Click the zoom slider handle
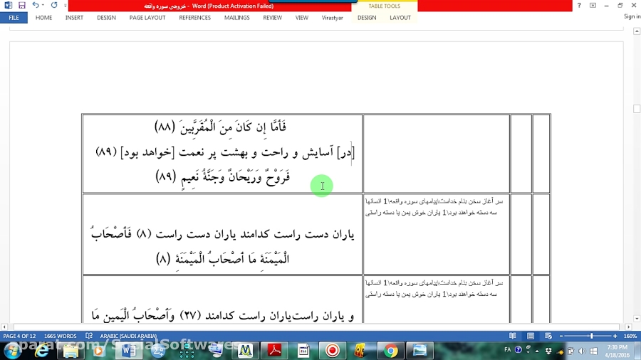 591,336
